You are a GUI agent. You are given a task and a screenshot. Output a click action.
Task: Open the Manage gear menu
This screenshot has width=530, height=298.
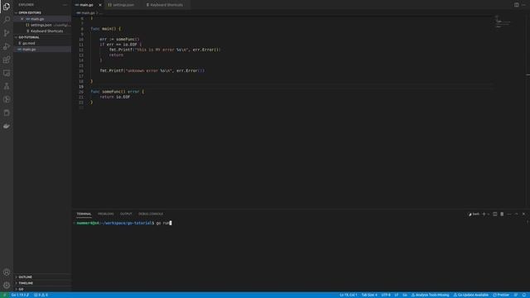point(7,286)
